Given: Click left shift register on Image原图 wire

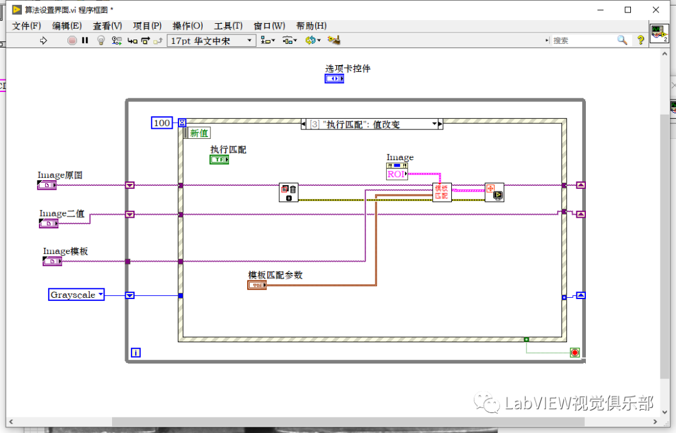Looking at the screenshot, I should [130, 185].
